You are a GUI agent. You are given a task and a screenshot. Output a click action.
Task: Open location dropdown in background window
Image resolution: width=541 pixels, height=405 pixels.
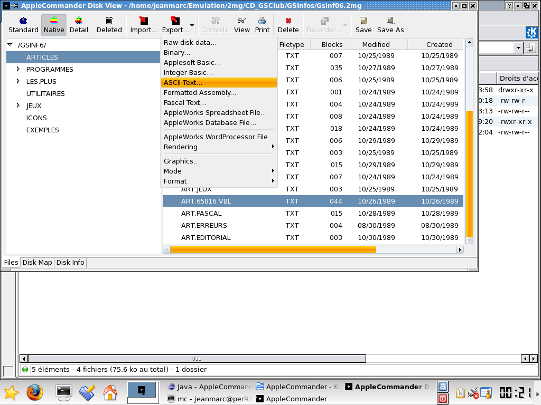coord(519,48)
